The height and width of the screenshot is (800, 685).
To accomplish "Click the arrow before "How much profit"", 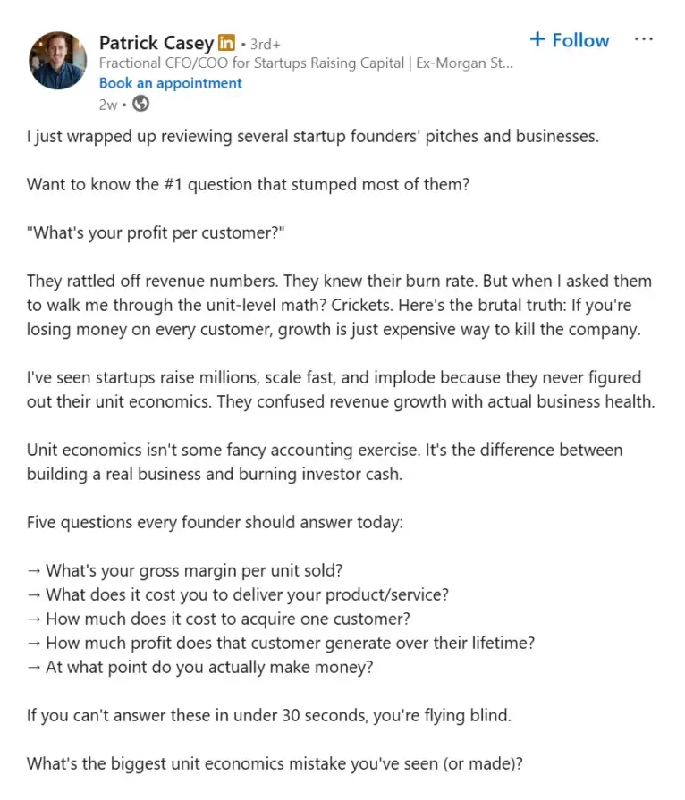I will (34, 643).
